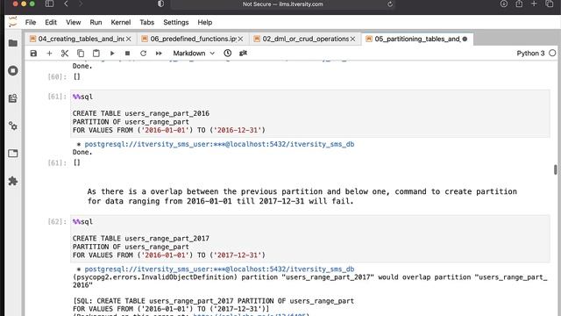The height and width of the screenshot is (316, 561).
Task: Click the kernel status circle indicator
Action: click(552, 53)
